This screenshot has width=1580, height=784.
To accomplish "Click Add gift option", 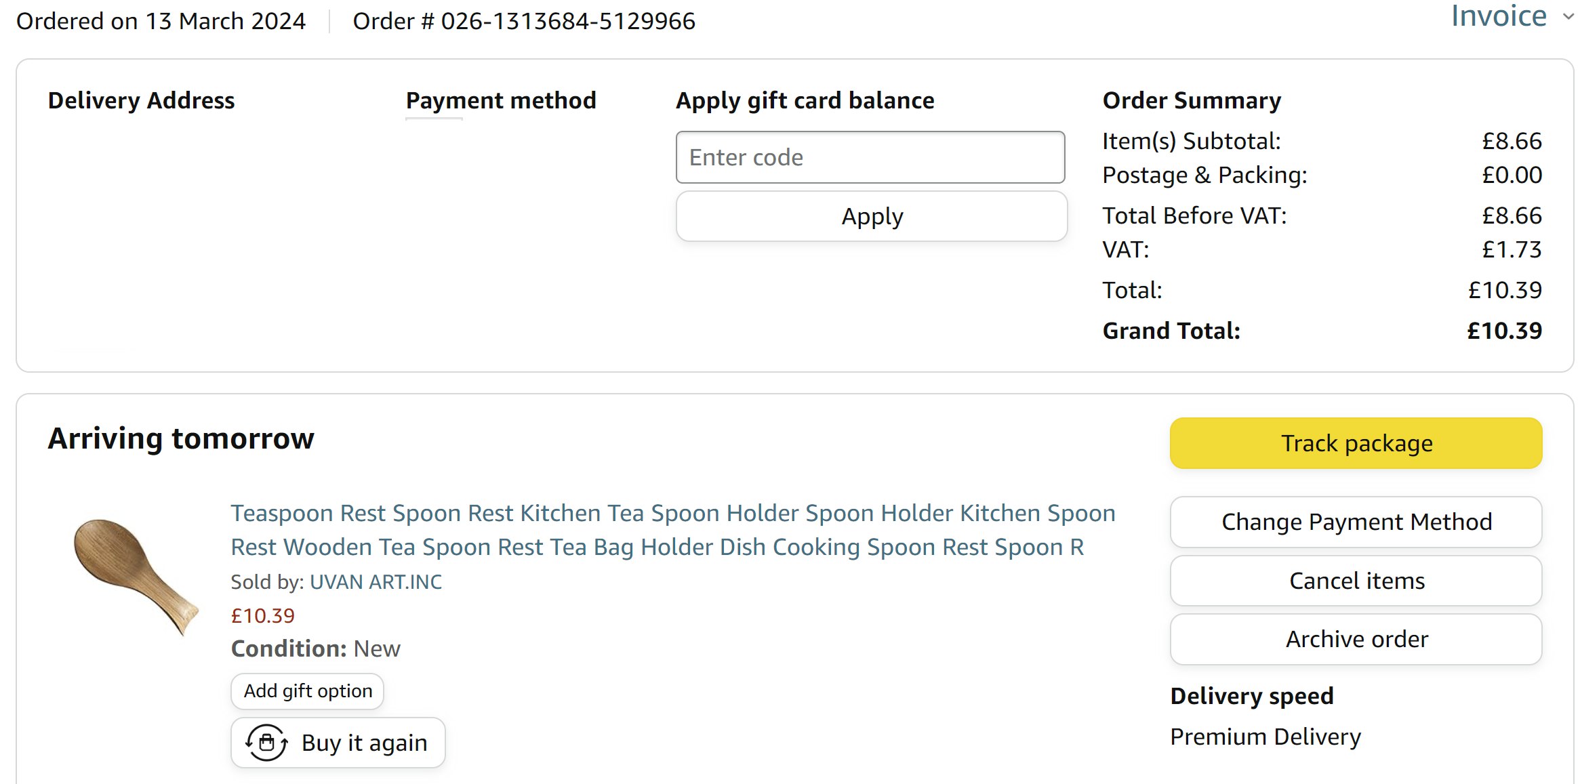I will pyautogui.click(x=308, y=691).
